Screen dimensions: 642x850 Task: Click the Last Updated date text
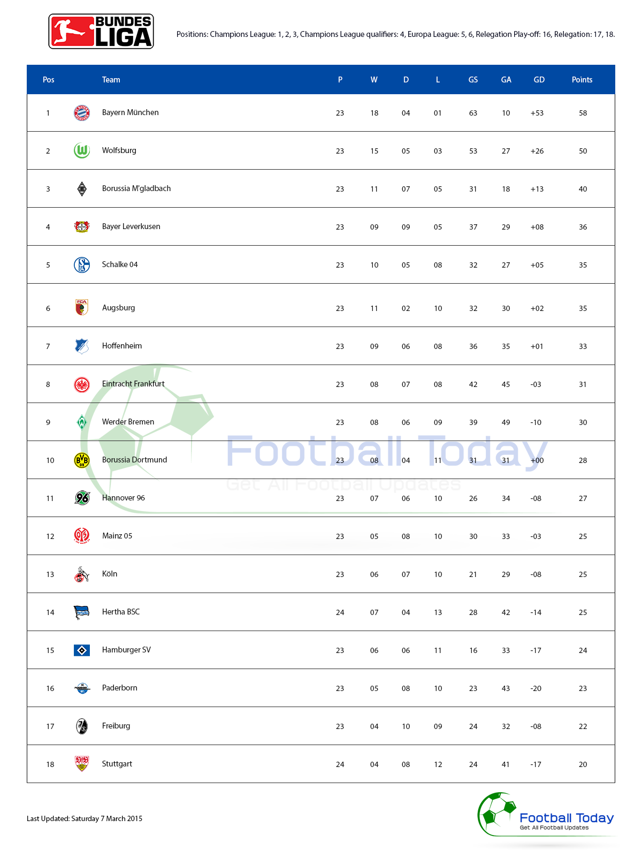85,818
